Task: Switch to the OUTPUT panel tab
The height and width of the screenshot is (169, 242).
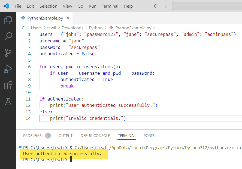Action: click(x=65, y=136)
